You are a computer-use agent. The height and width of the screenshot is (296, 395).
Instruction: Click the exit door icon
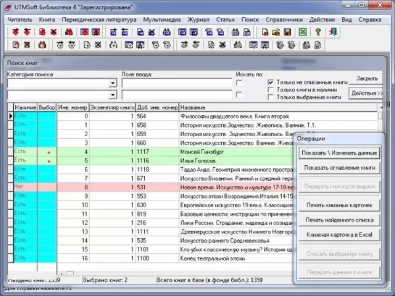(333, 32)
